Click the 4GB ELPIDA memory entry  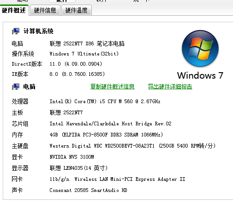point(106,135)
